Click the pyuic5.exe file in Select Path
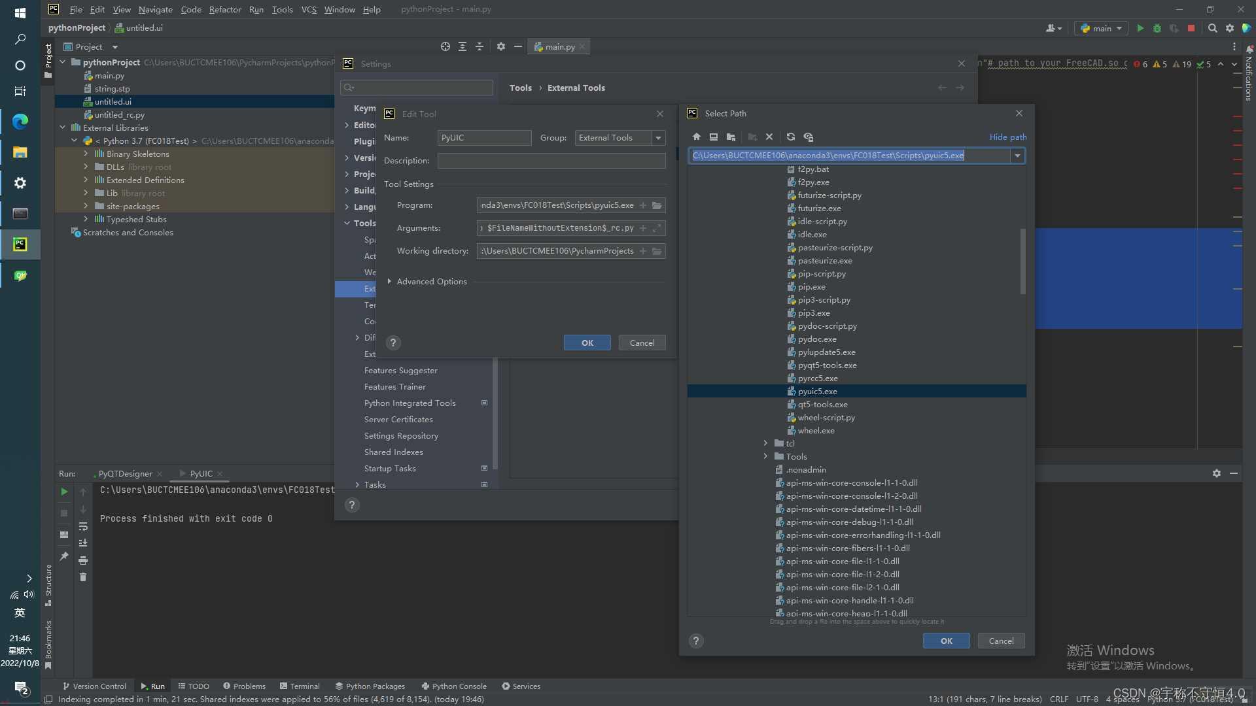The width and height of the screenshot is (1256, 706). point(817,390)
